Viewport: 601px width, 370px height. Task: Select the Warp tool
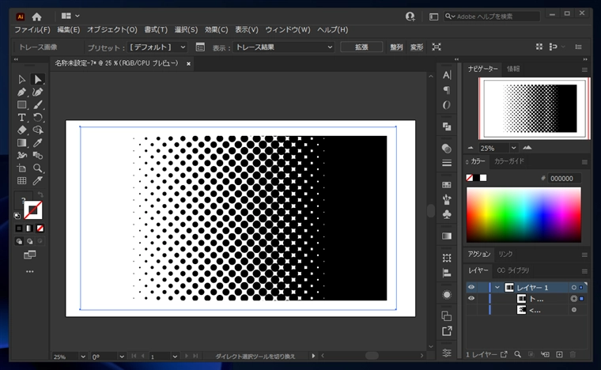point(21,156)
